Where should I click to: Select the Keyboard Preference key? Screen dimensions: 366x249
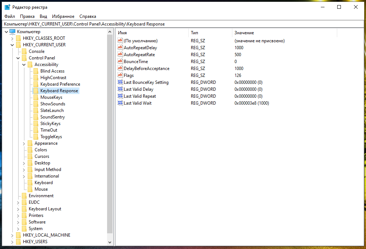tap(60, 84)
